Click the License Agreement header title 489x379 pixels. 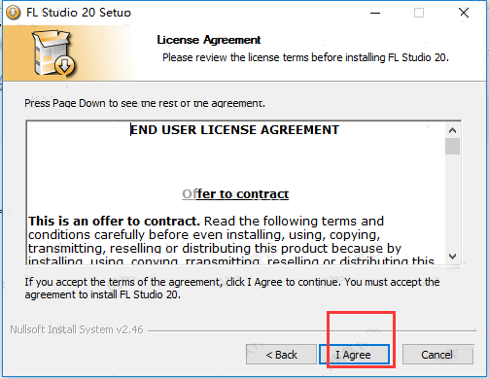coord(209,40)
